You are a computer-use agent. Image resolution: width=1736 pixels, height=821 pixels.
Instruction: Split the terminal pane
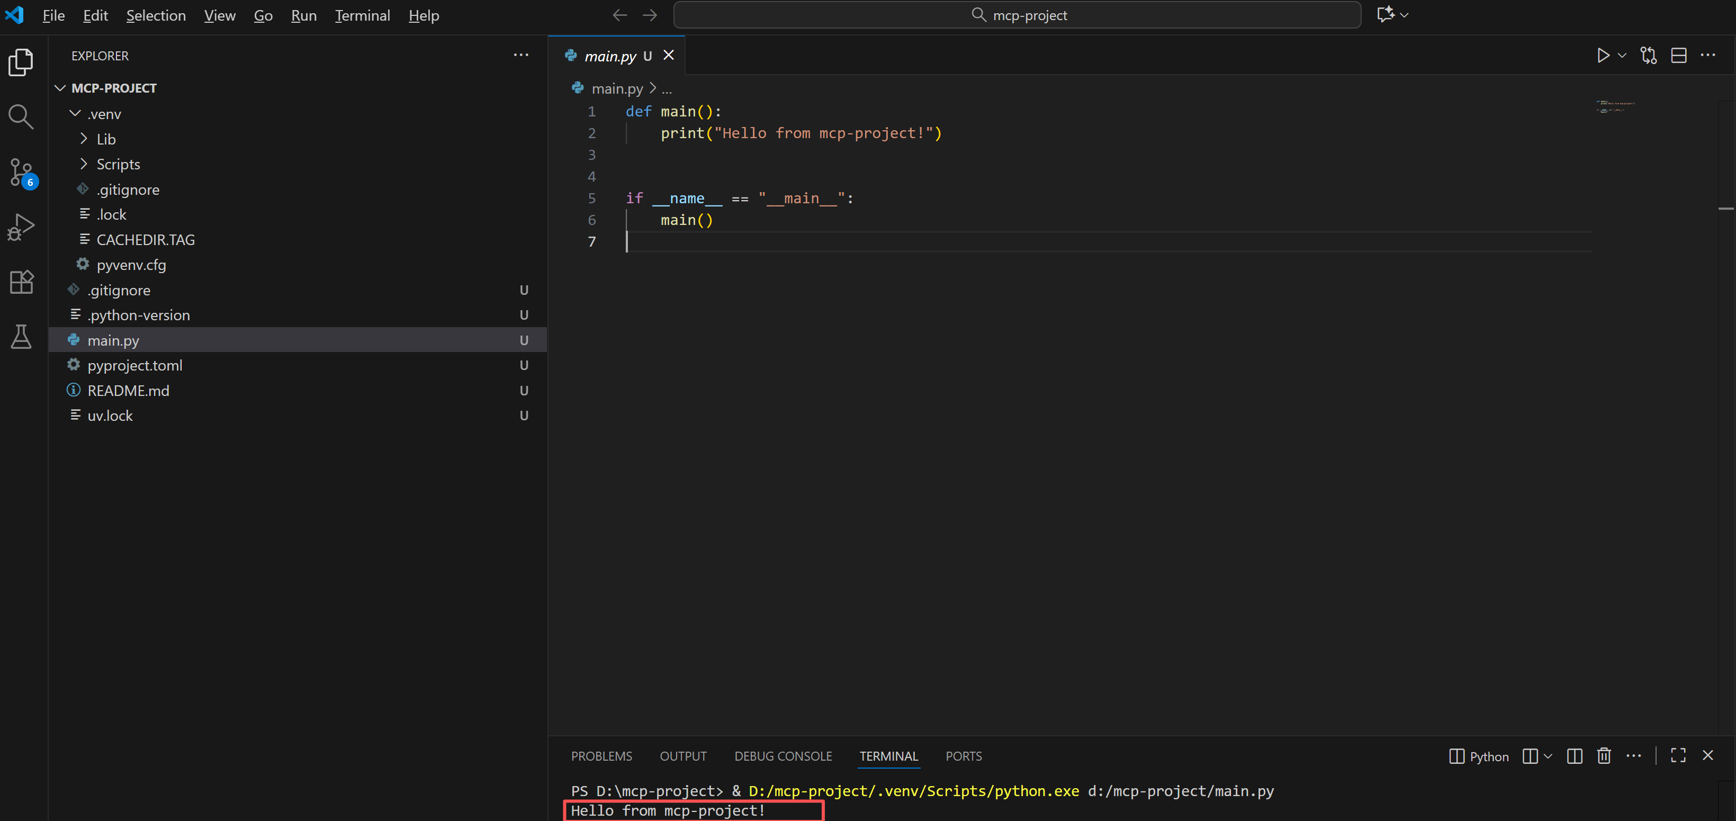coord(1575,755)
